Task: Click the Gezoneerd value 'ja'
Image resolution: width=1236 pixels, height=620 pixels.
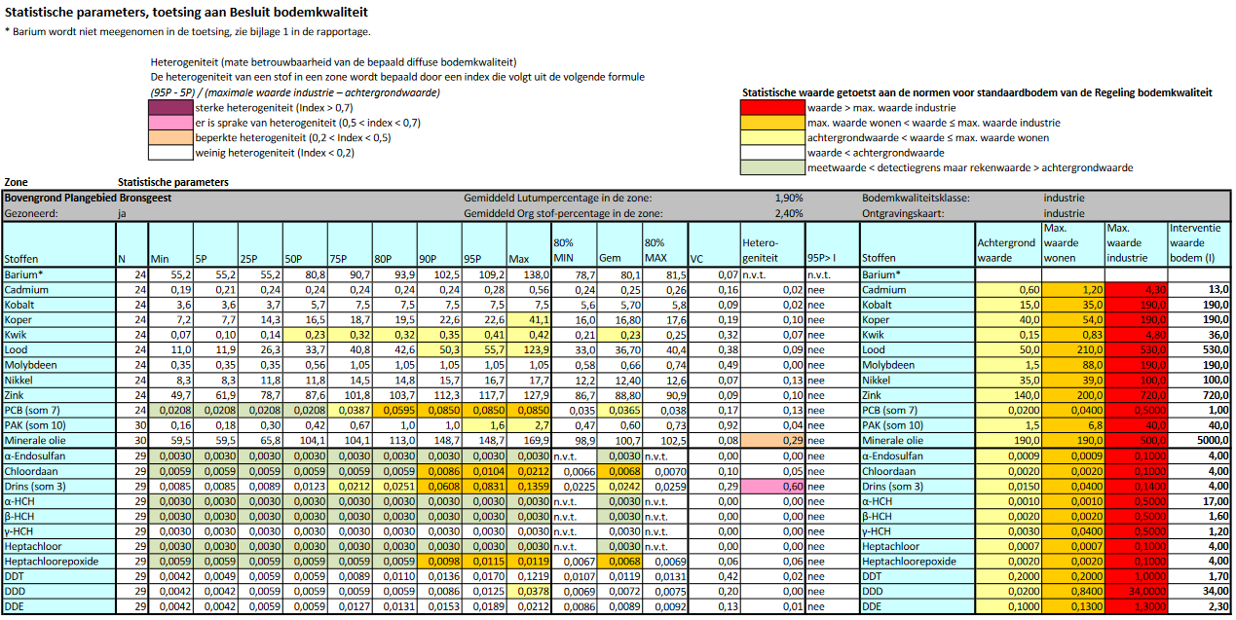Action: tap(124, 213)
